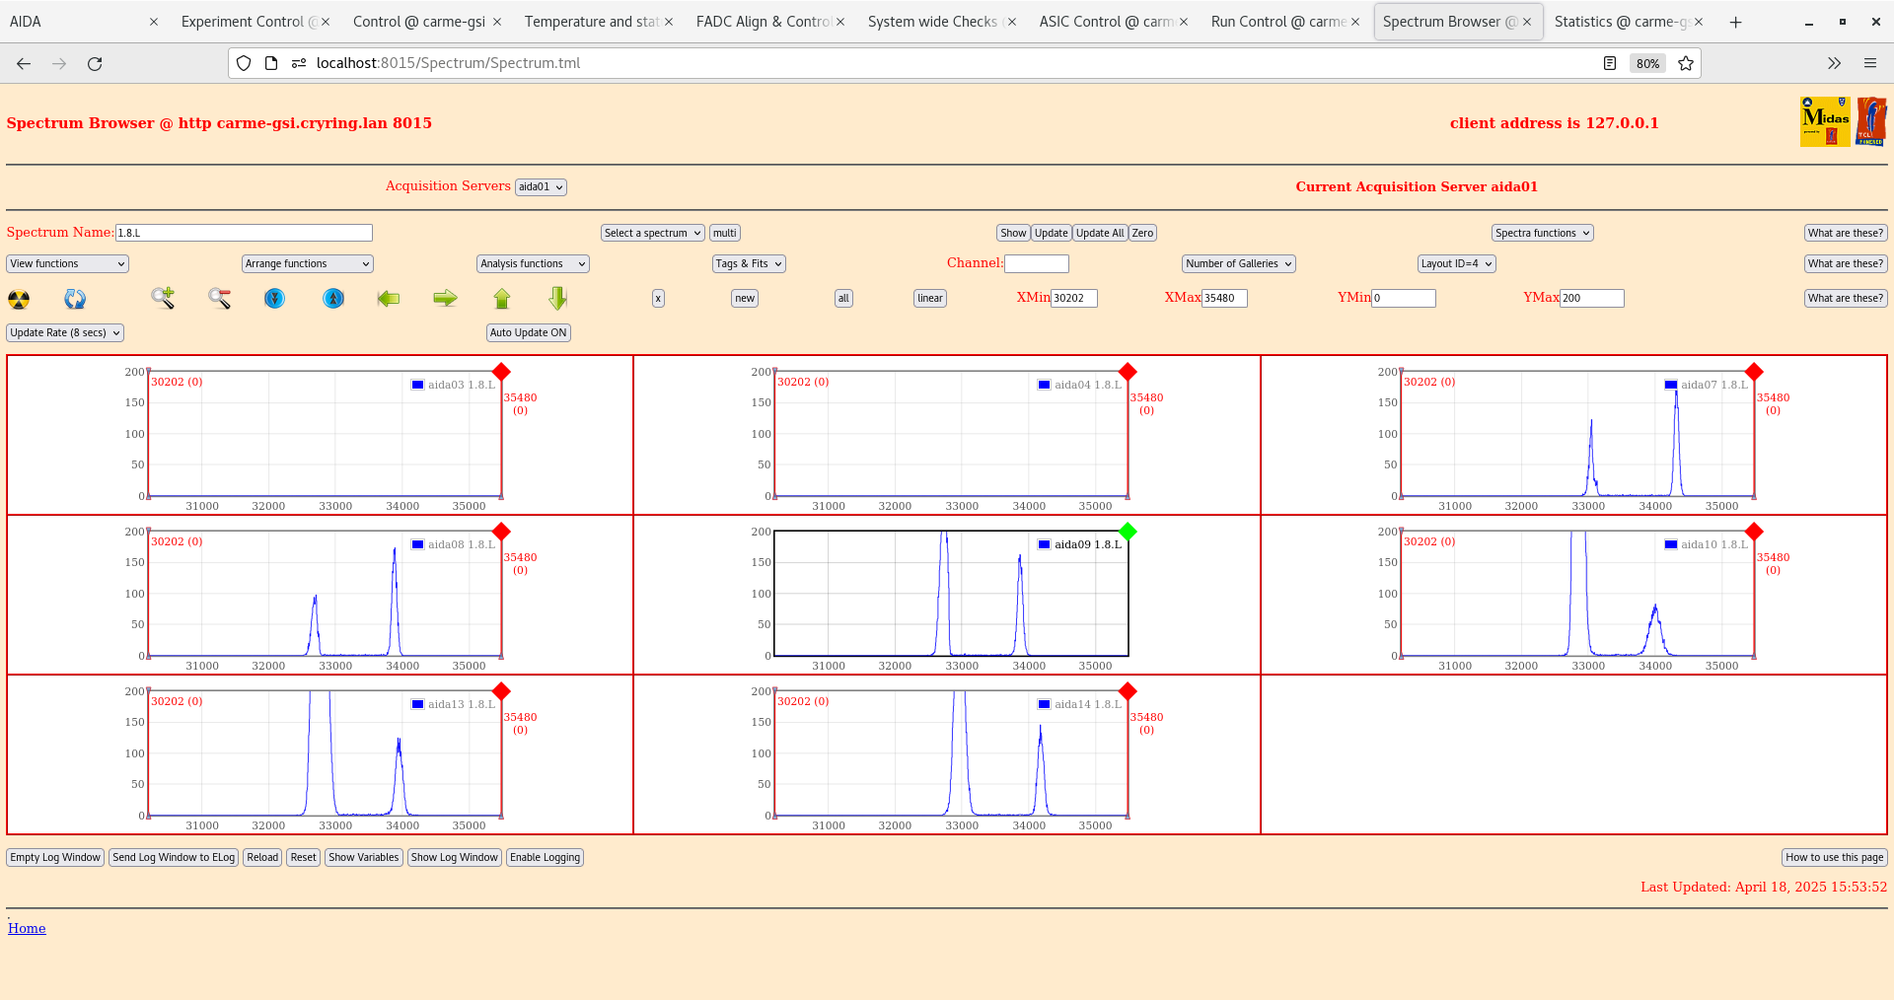Click the green diamond marker on aida09
The width and height of the screenshot is (1894, 1000).
[x=1128, y=532]
